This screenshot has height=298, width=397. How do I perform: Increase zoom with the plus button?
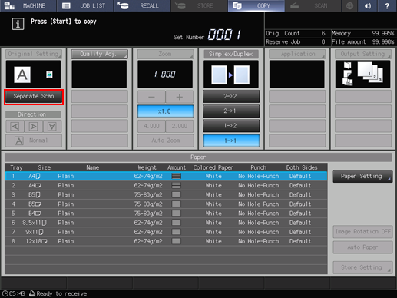180,97
